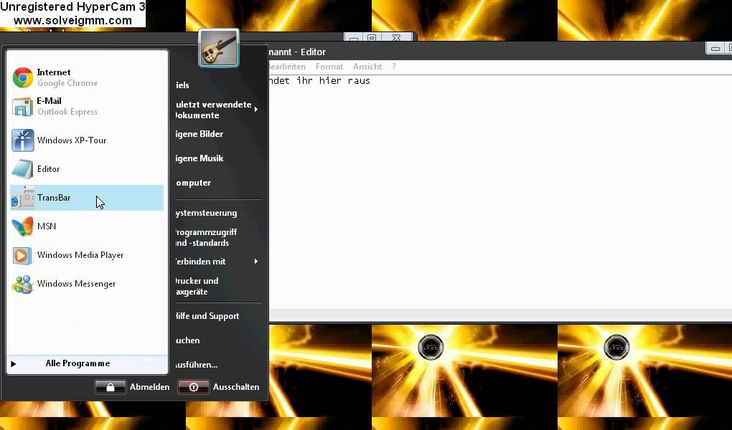Click the E-Mail label text
Viewport: 732px width, 430px height.
[x=49, y=101]
